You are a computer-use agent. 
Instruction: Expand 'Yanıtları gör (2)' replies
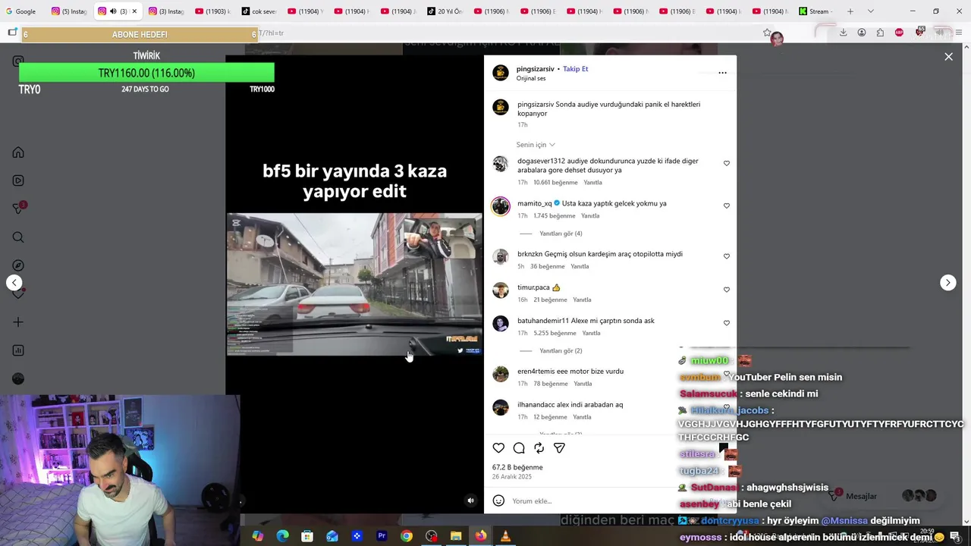tap(561, 351)
